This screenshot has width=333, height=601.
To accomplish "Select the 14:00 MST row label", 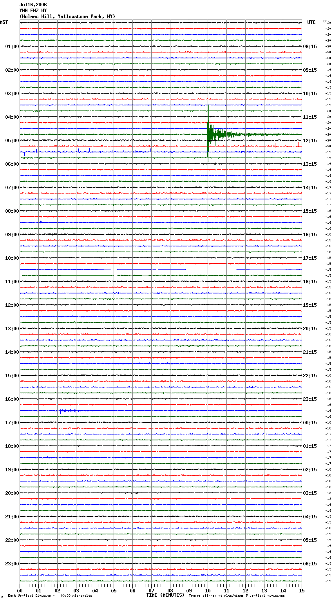I will [x=12, y=352].
